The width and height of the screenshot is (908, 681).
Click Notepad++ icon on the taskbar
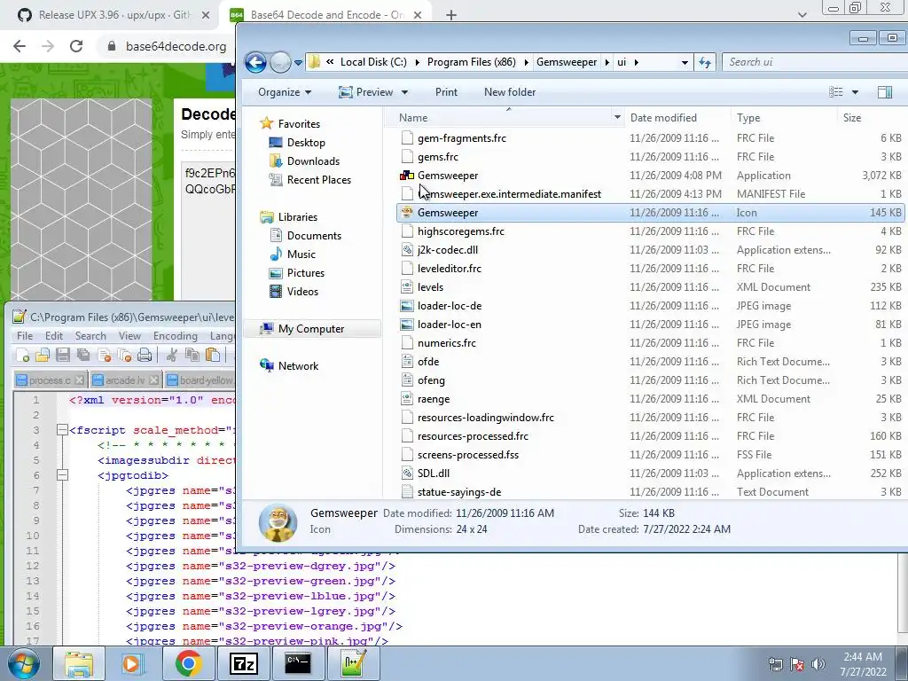pyautogui.click(x=353, y=663)
